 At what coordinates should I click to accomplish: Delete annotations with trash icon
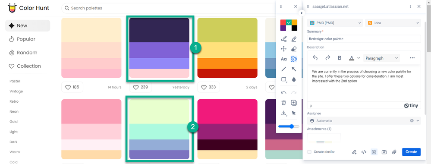284,103
